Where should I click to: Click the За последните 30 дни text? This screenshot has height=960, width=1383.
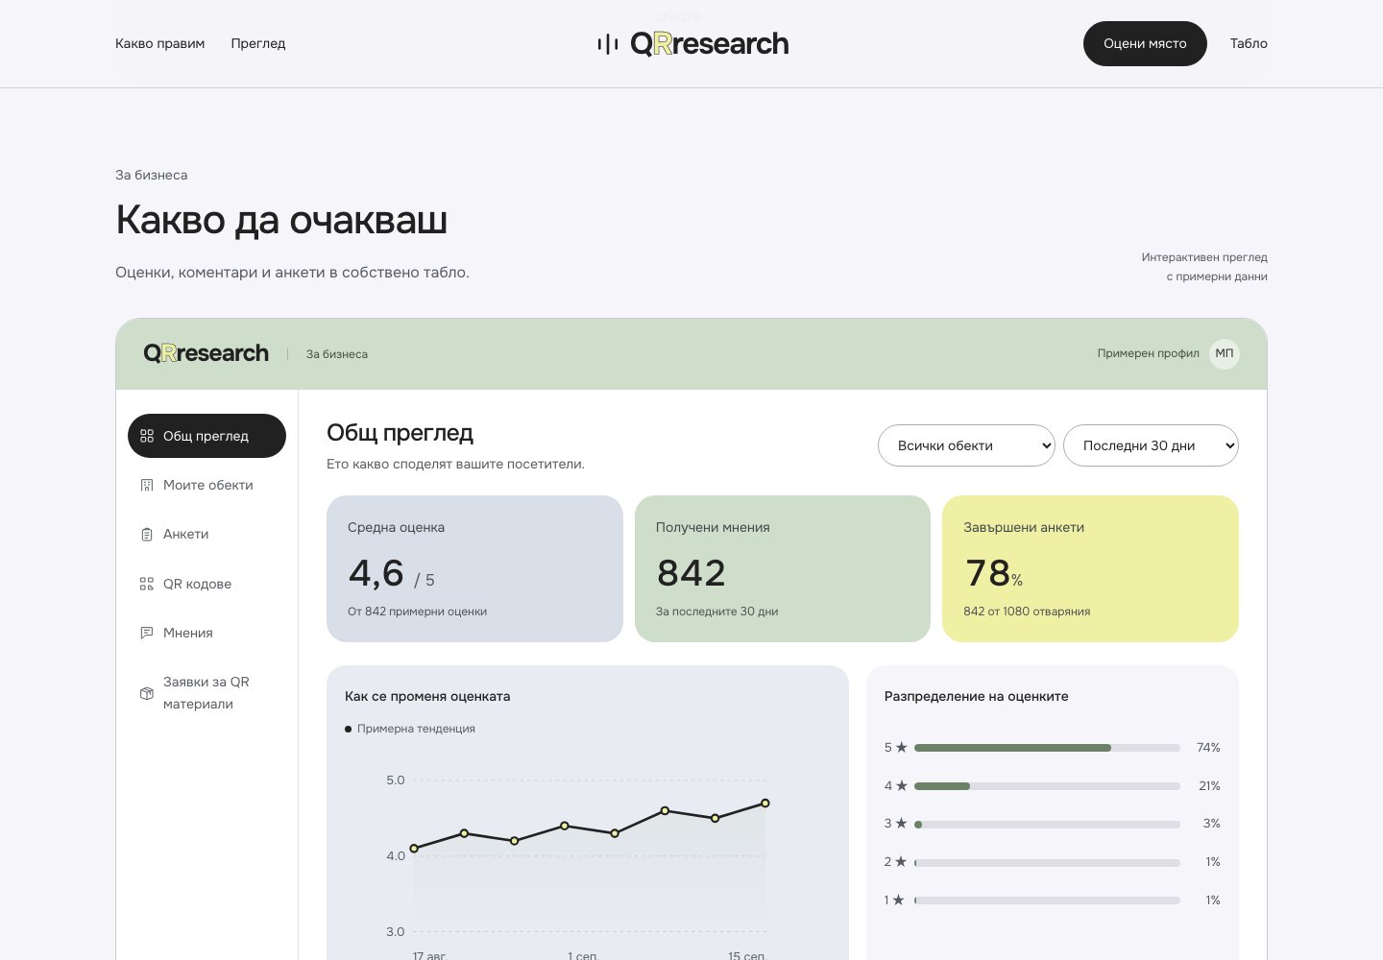[x=717, y=612]
